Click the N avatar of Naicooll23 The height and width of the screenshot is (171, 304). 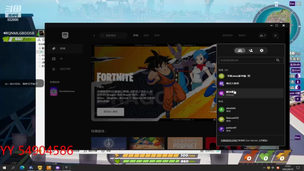pos(222,119)
